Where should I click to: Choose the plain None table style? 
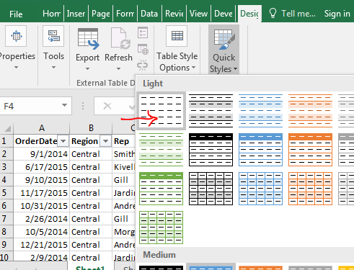coord(161,110)
